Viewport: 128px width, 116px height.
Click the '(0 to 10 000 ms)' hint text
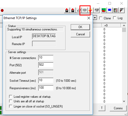click(66, 88)
